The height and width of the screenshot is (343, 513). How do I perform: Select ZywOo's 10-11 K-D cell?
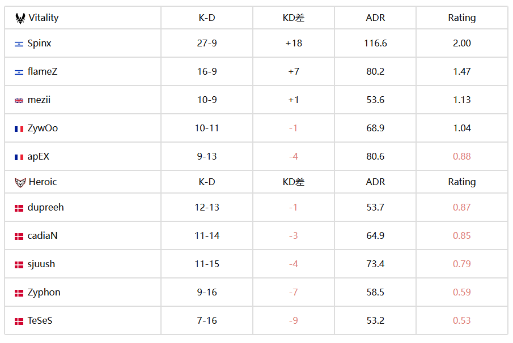207,128
